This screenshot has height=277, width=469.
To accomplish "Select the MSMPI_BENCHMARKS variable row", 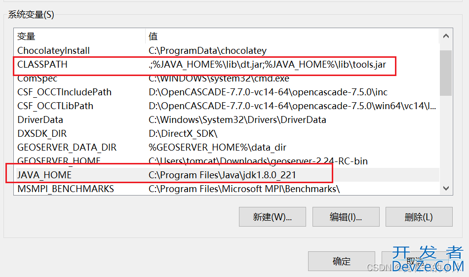I will tap(227, 189).
